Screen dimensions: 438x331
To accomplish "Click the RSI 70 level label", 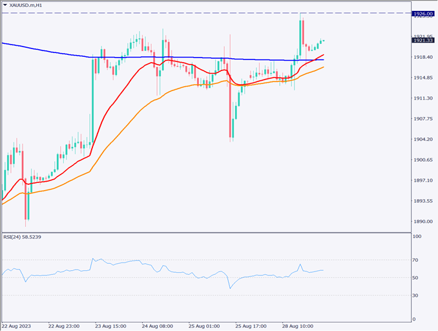I will pos(417,260).
